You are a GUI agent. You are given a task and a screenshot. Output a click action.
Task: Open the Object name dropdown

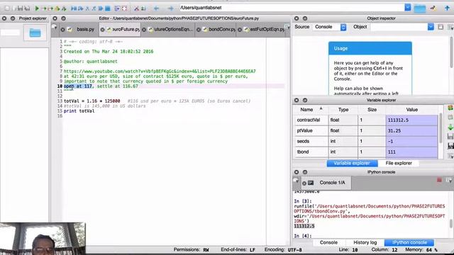click(x=431, y=27)
